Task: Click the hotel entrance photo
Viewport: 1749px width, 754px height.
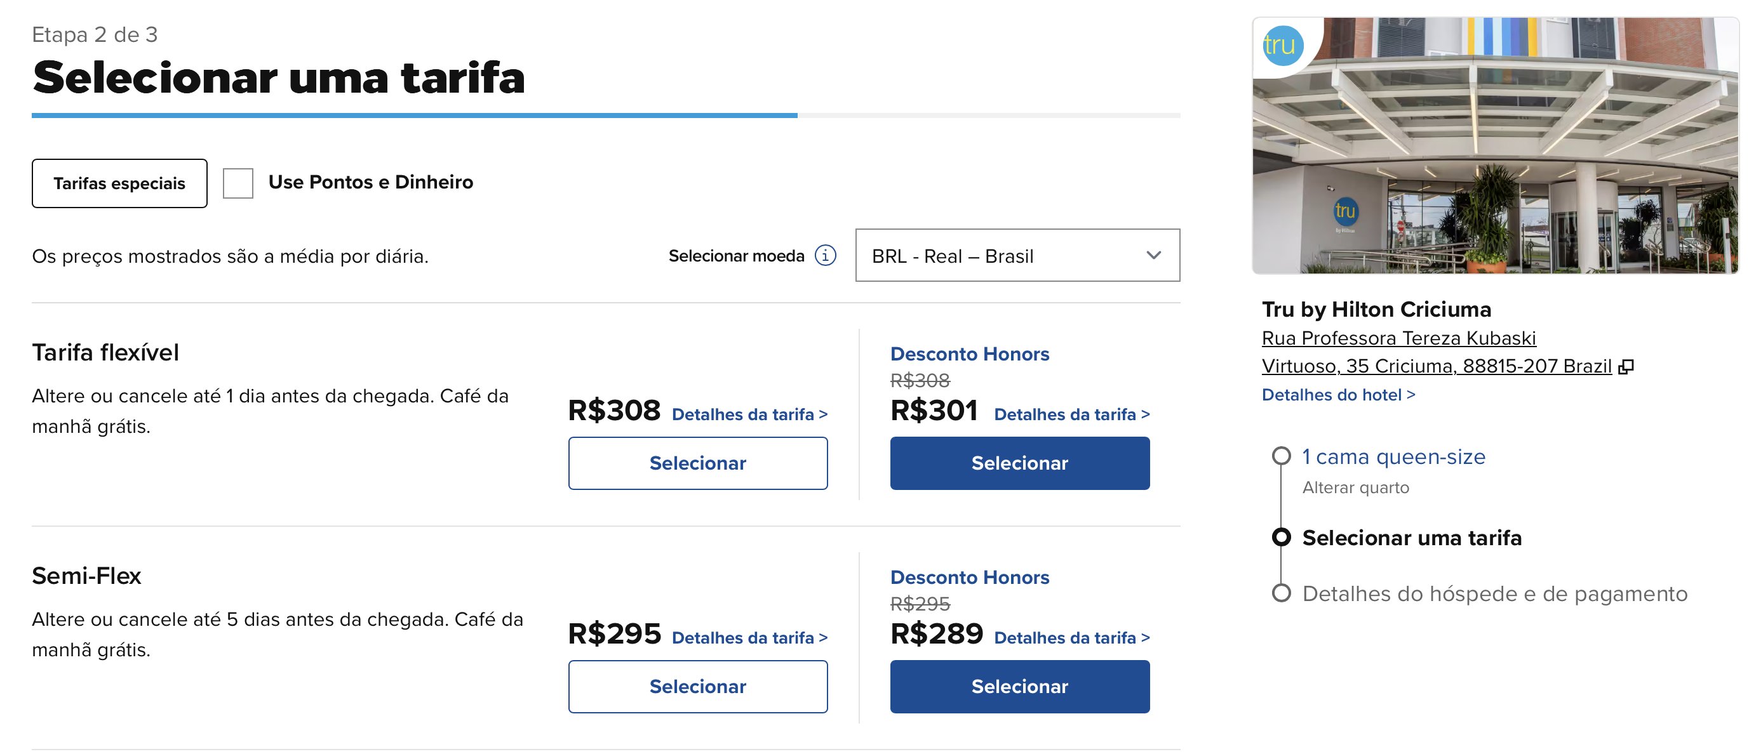Action: pyautogui.click(x=1495, y=145)
